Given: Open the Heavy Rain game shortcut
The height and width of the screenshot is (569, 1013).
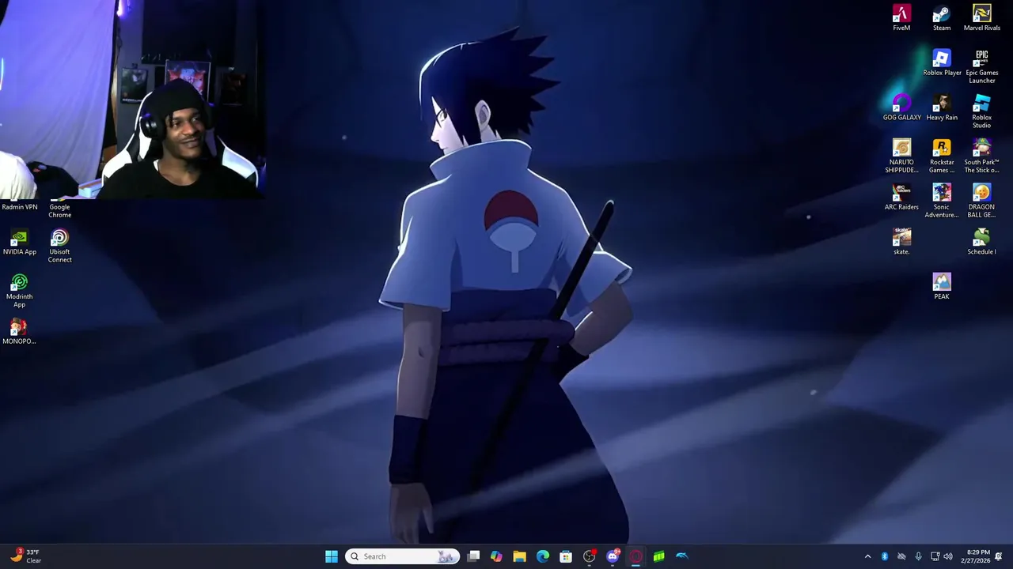Looking at the screenshot, I should [x=942, y=108].
